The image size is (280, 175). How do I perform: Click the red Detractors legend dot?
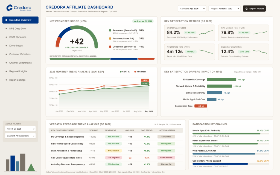110,46
